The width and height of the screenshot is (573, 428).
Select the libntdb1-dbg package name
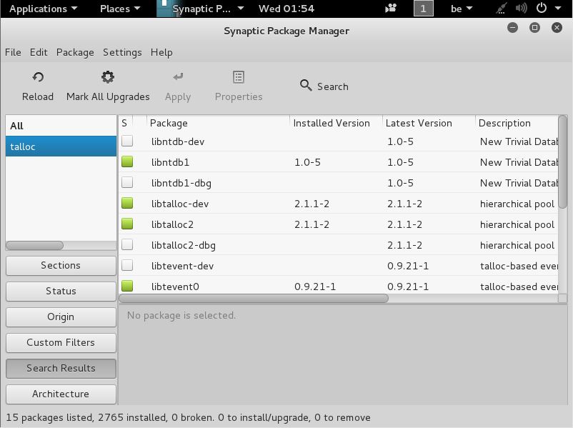coord(181,183)
